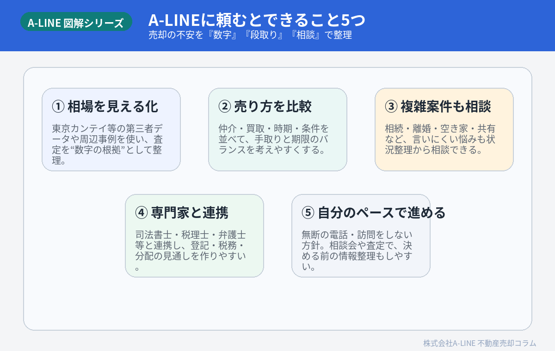The height and width of the screenshot is (351, 555).
Task: Select the 専門家と連携 heading
Action: tap(190, 213)
